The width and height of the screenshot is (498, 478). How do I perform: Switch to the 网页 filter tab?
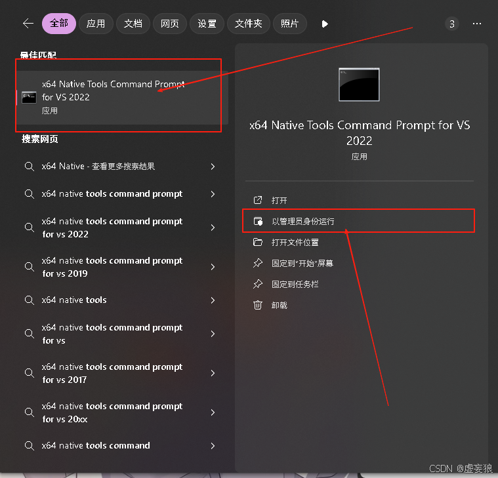(x=170, y=24)
